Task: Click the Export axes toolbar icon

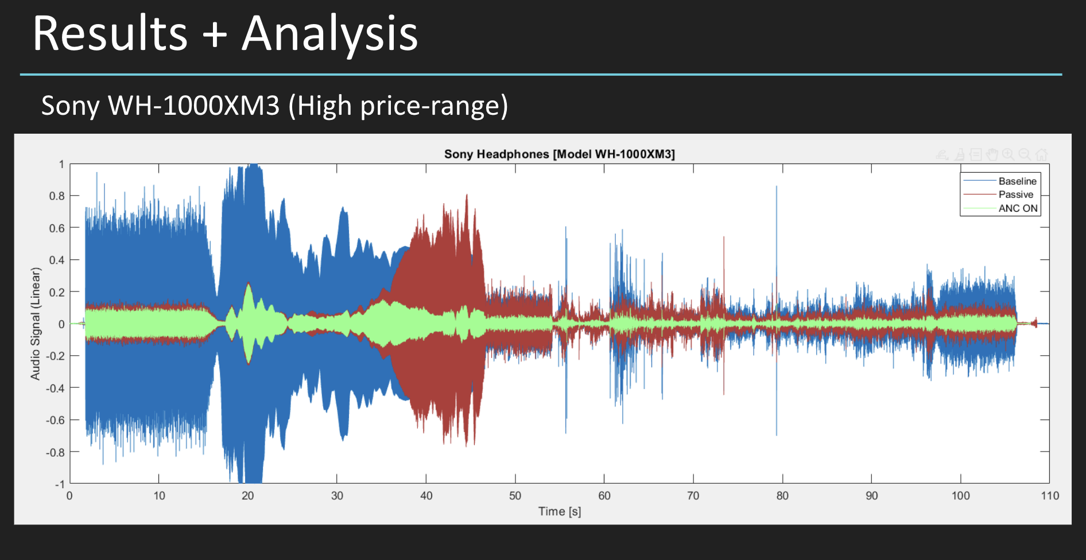Action: (942, 155)
